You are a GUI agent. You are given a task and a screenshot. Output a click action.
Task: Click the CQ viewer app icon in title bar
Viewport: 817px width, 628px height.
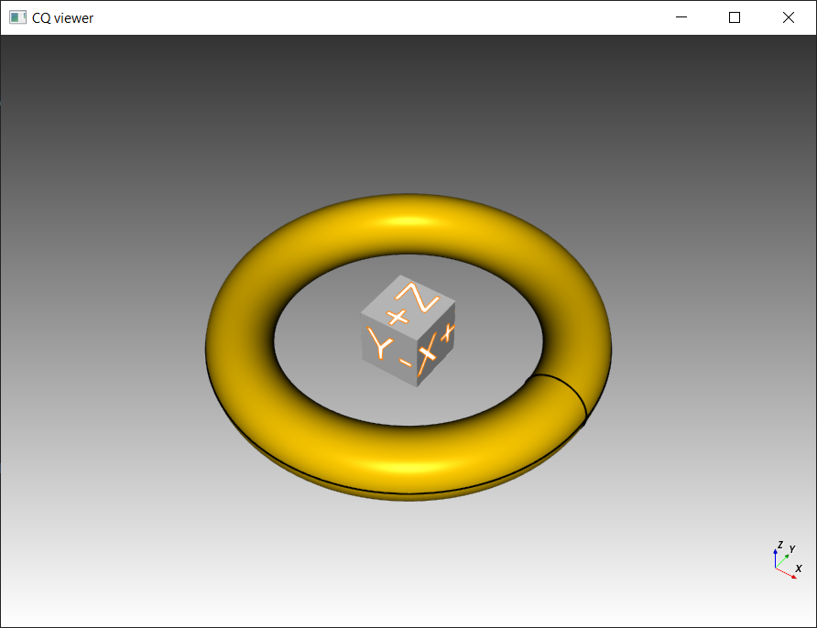coord(17,17)
